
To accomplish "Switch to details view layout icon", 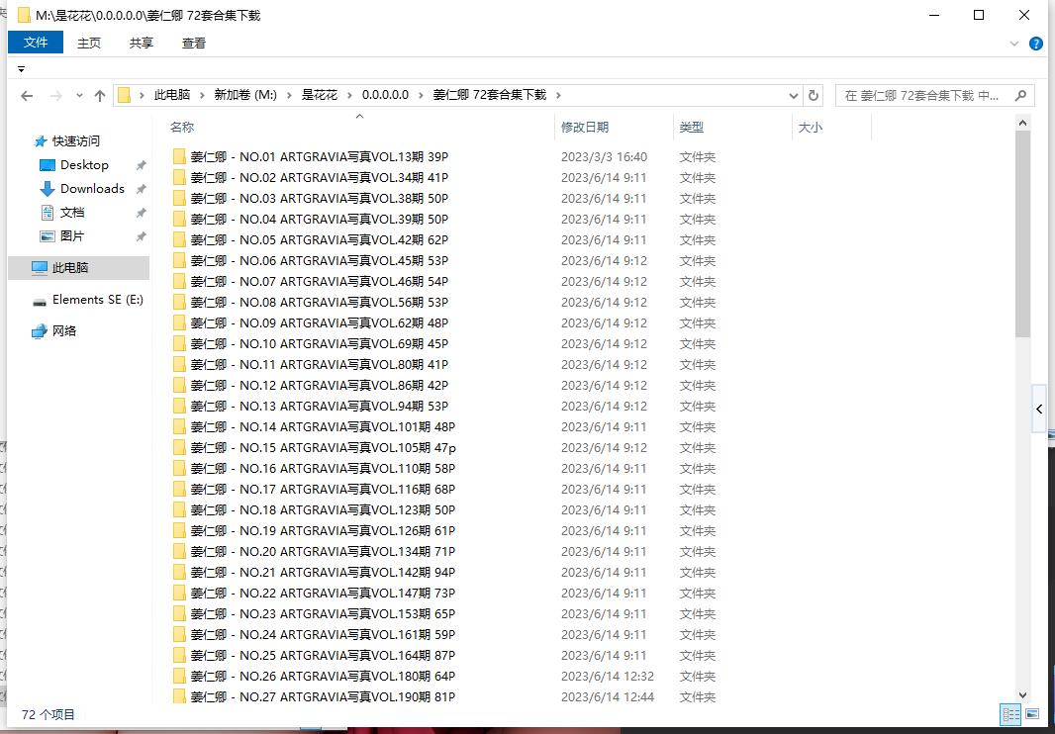I will coord(1010,714).
